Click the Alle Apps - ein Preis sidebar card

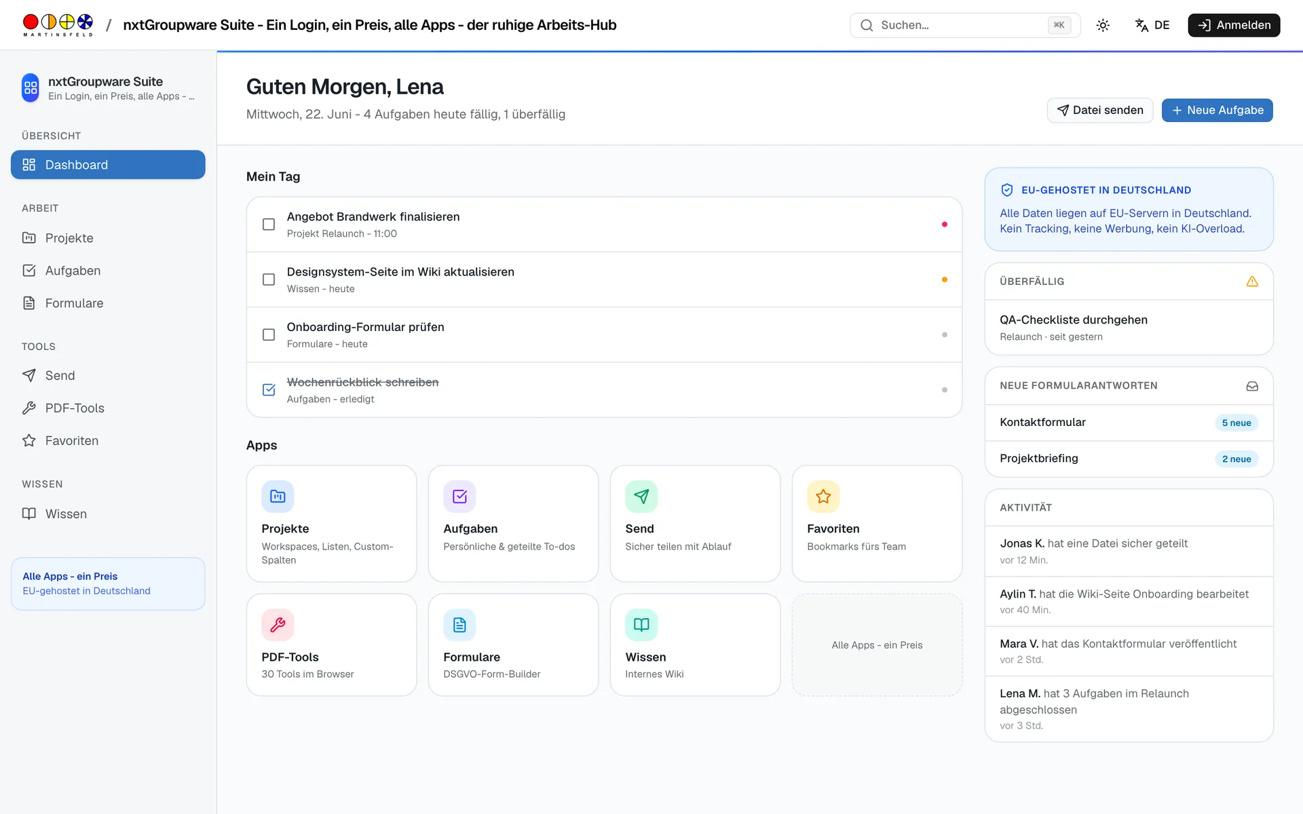108,584
